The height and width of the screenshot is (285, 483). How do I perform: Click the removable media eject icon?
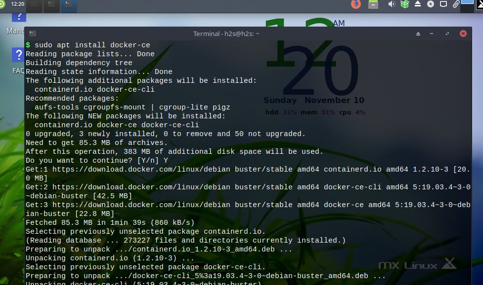[x=417, y=5]
